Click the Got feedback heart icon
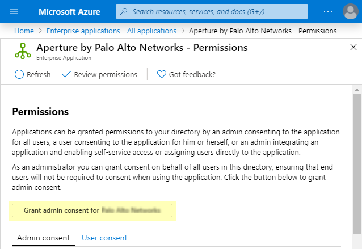The width and height of the screenshot is (362, 249). [x=161, y=74]
